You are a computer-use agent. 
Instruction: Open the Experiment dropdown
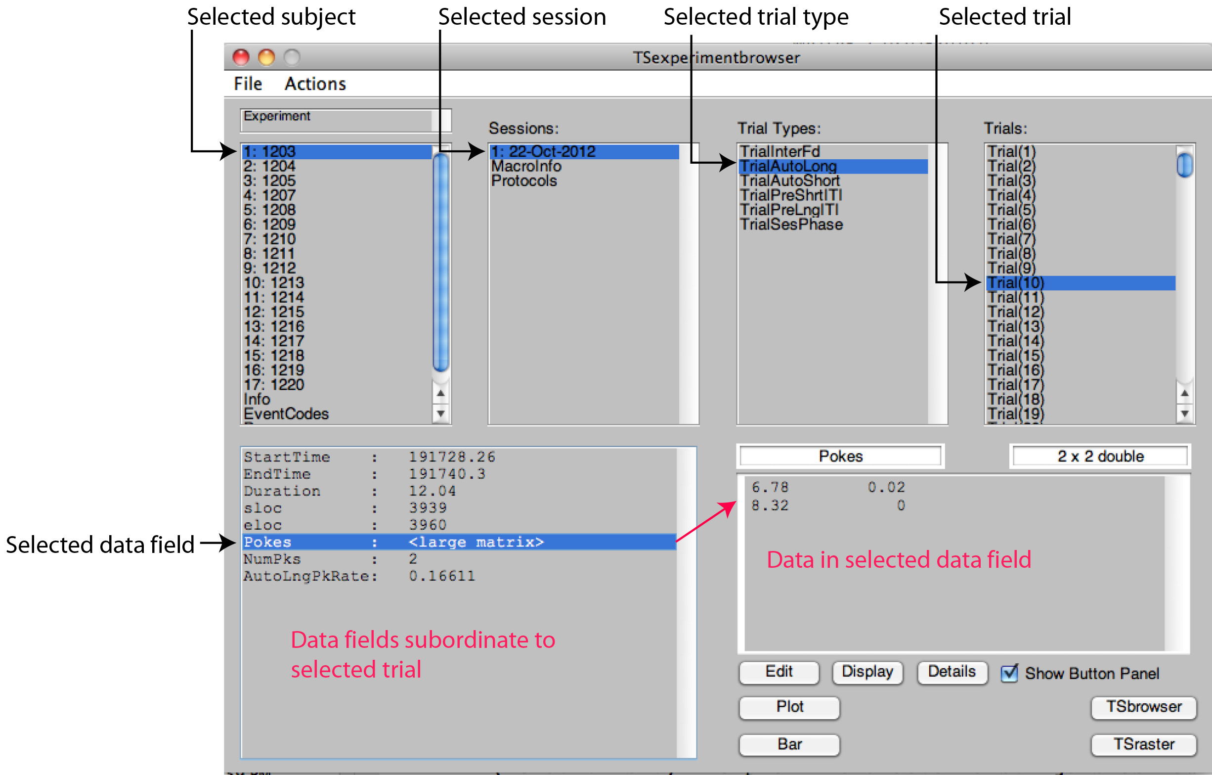(x=346, y=120)
